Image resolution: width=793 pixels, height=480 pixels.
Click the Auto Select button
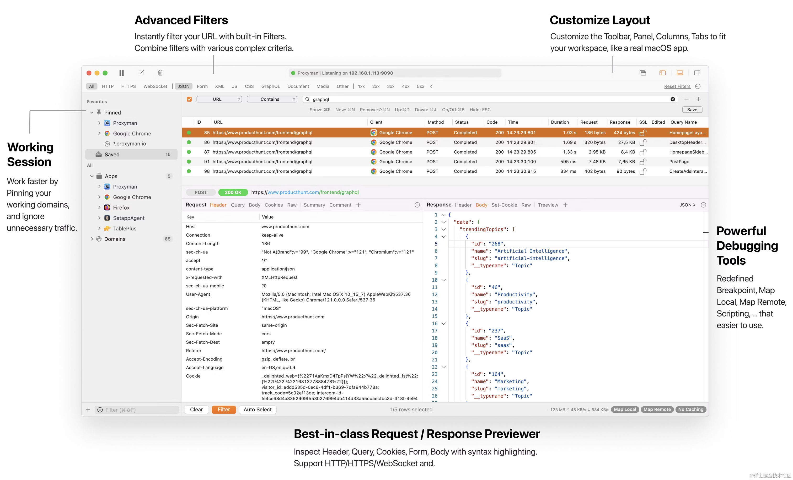(258, 410)
